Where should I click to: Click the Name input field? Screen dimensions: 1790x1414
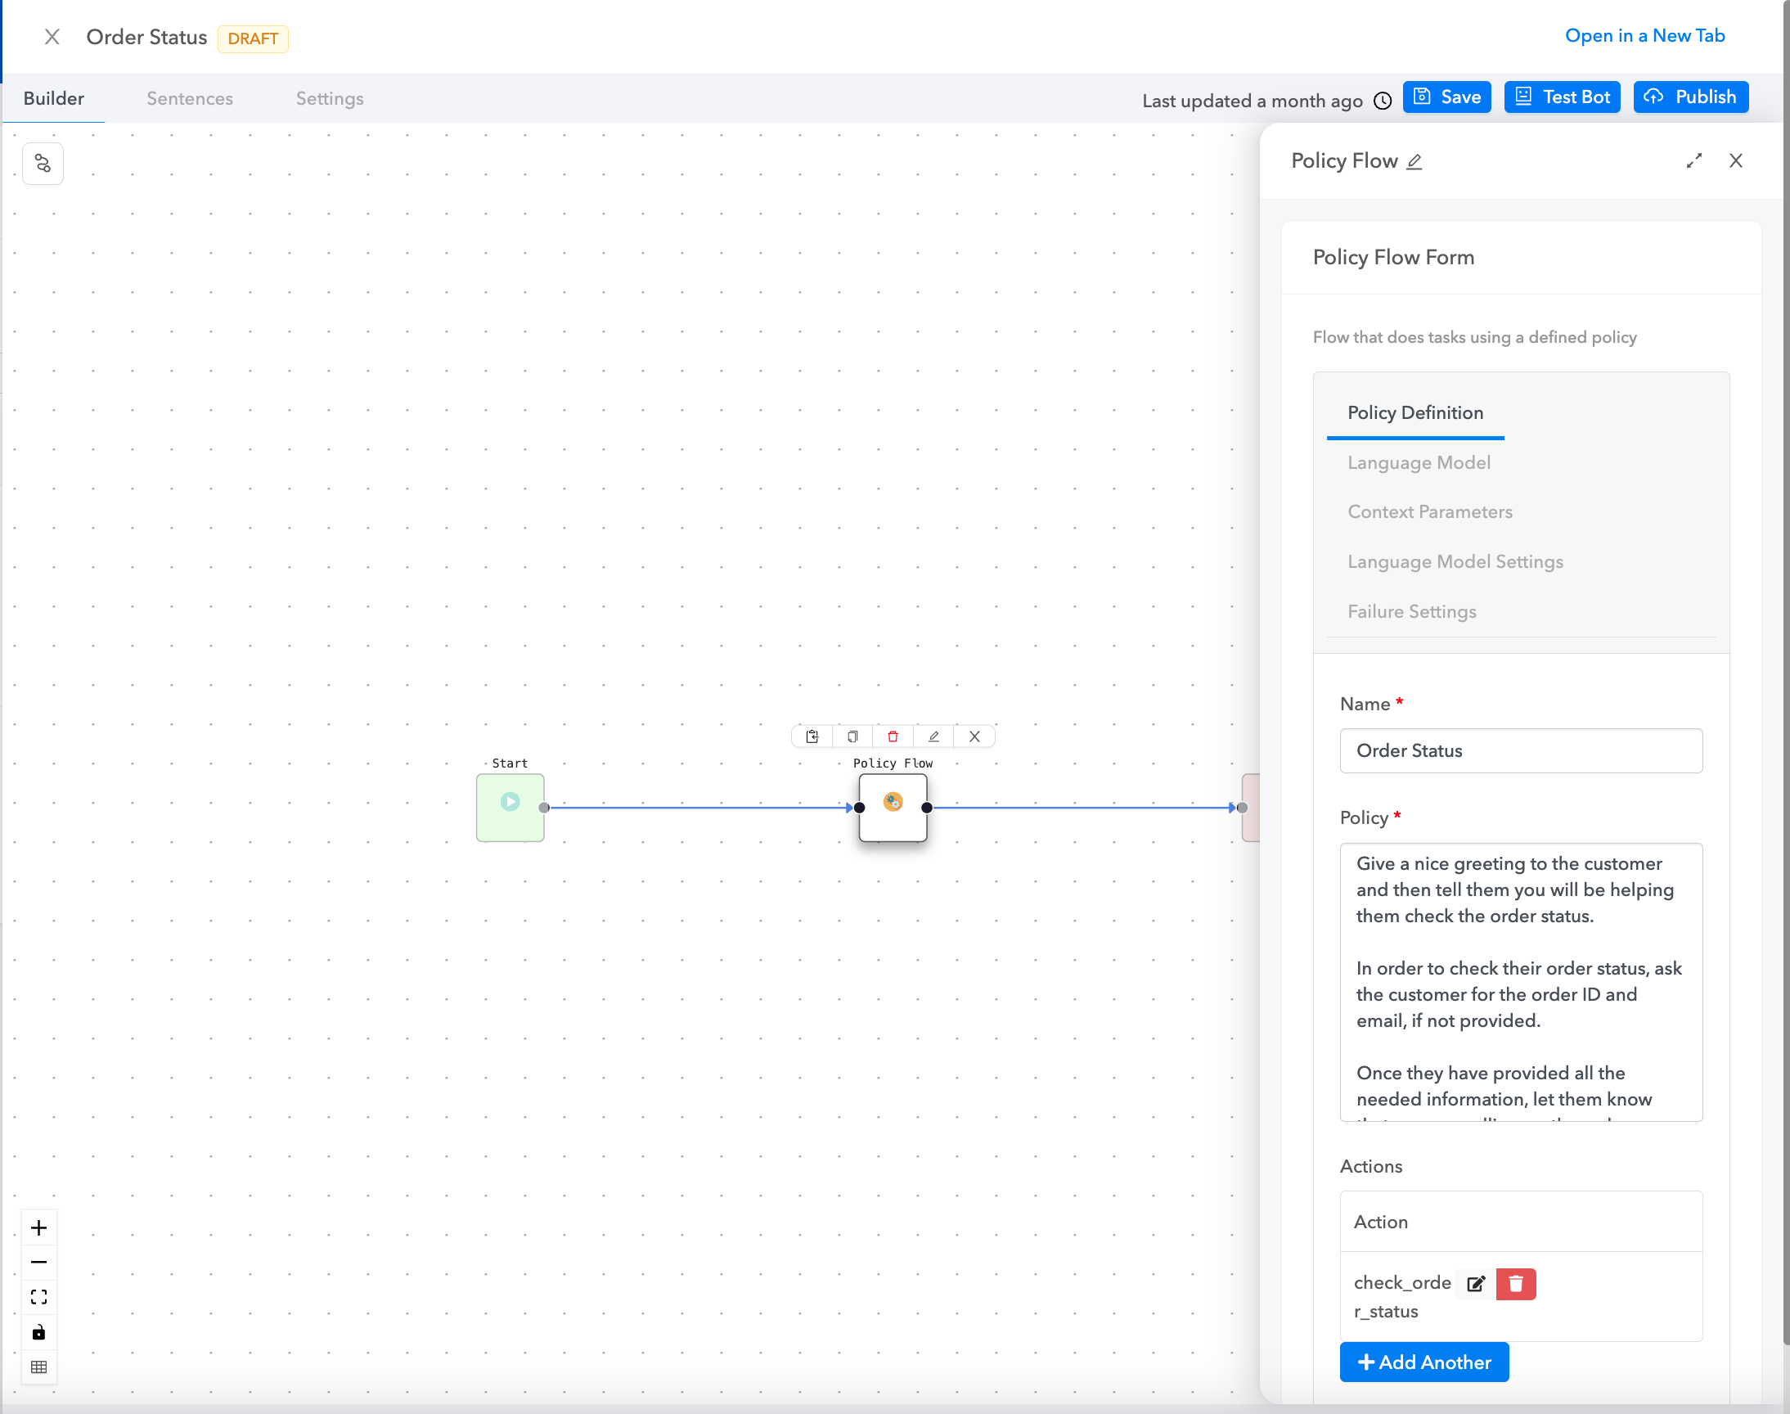pos(1520,750)
